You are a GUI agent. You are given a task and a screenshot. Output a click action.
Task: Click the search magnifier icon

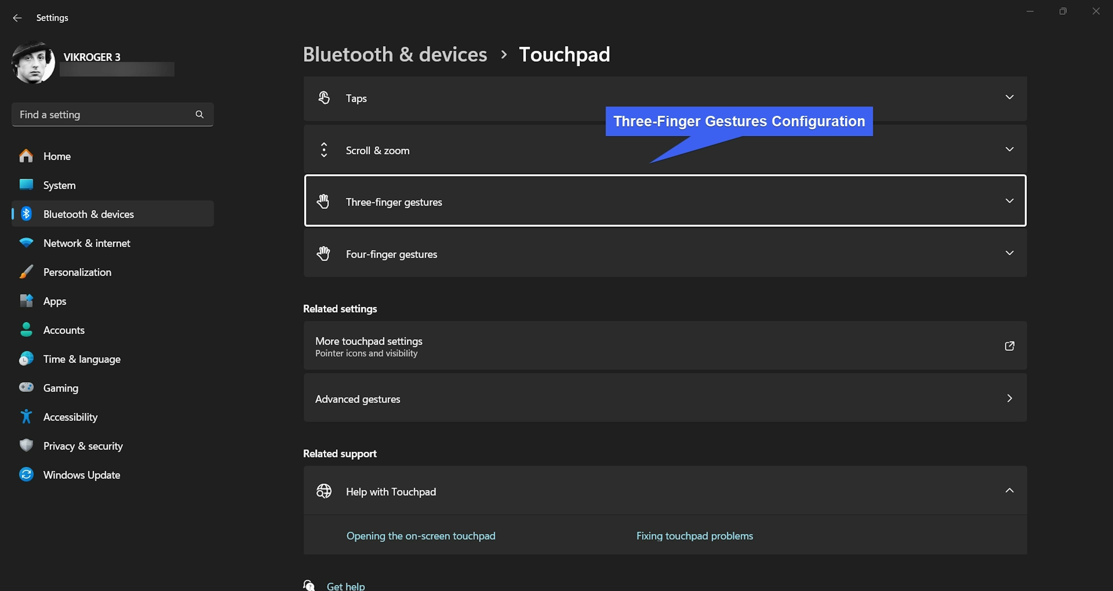[199, 114]
